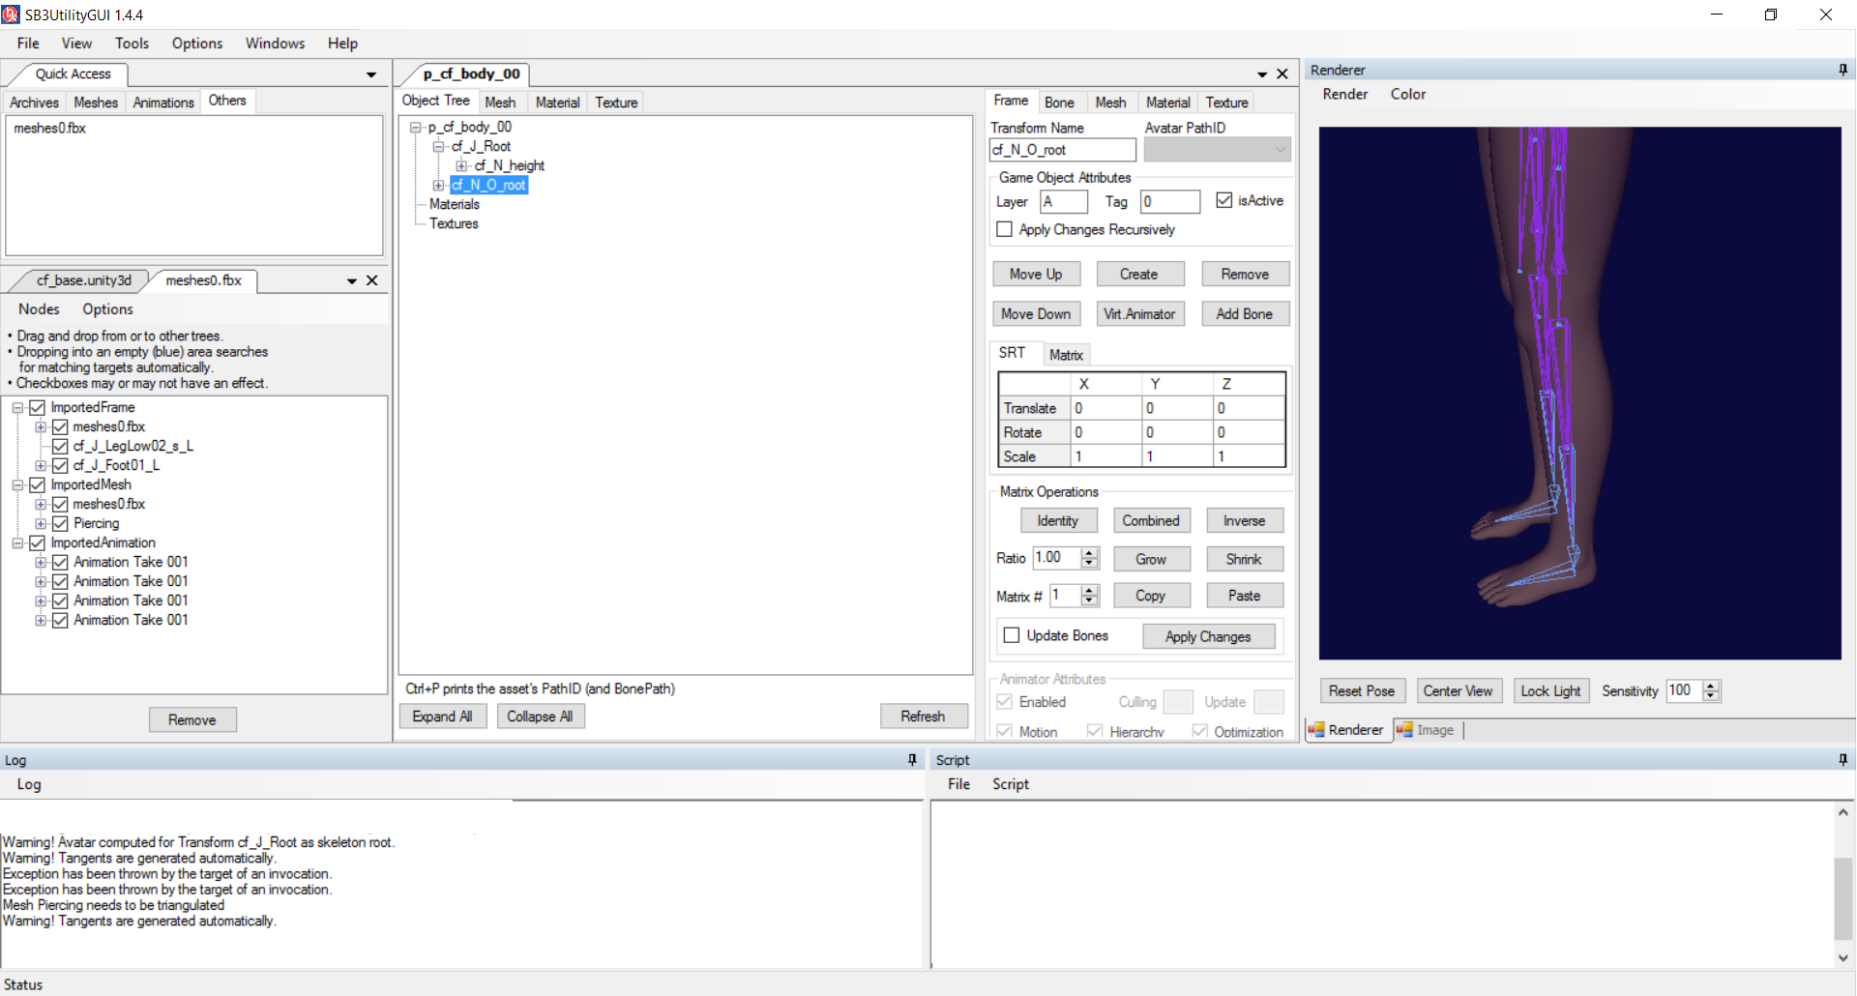This screenshot has height=996, width=1857.
Task: Close the meshes0.fbx workspace panel
Action: [x=371, y=280]
